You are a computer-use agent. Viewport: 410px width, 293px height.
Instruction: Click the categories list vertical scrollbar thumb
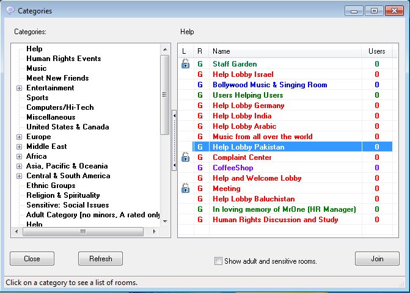164,95
